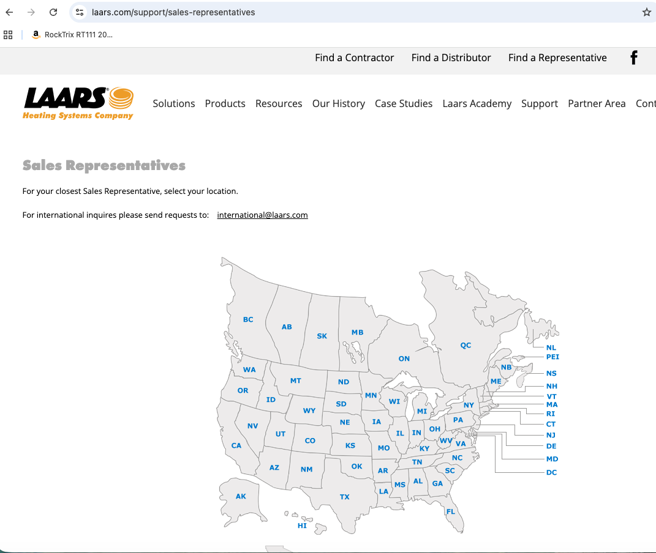Click the MD label beside map

pyautogui.click(x=552, y=459)
